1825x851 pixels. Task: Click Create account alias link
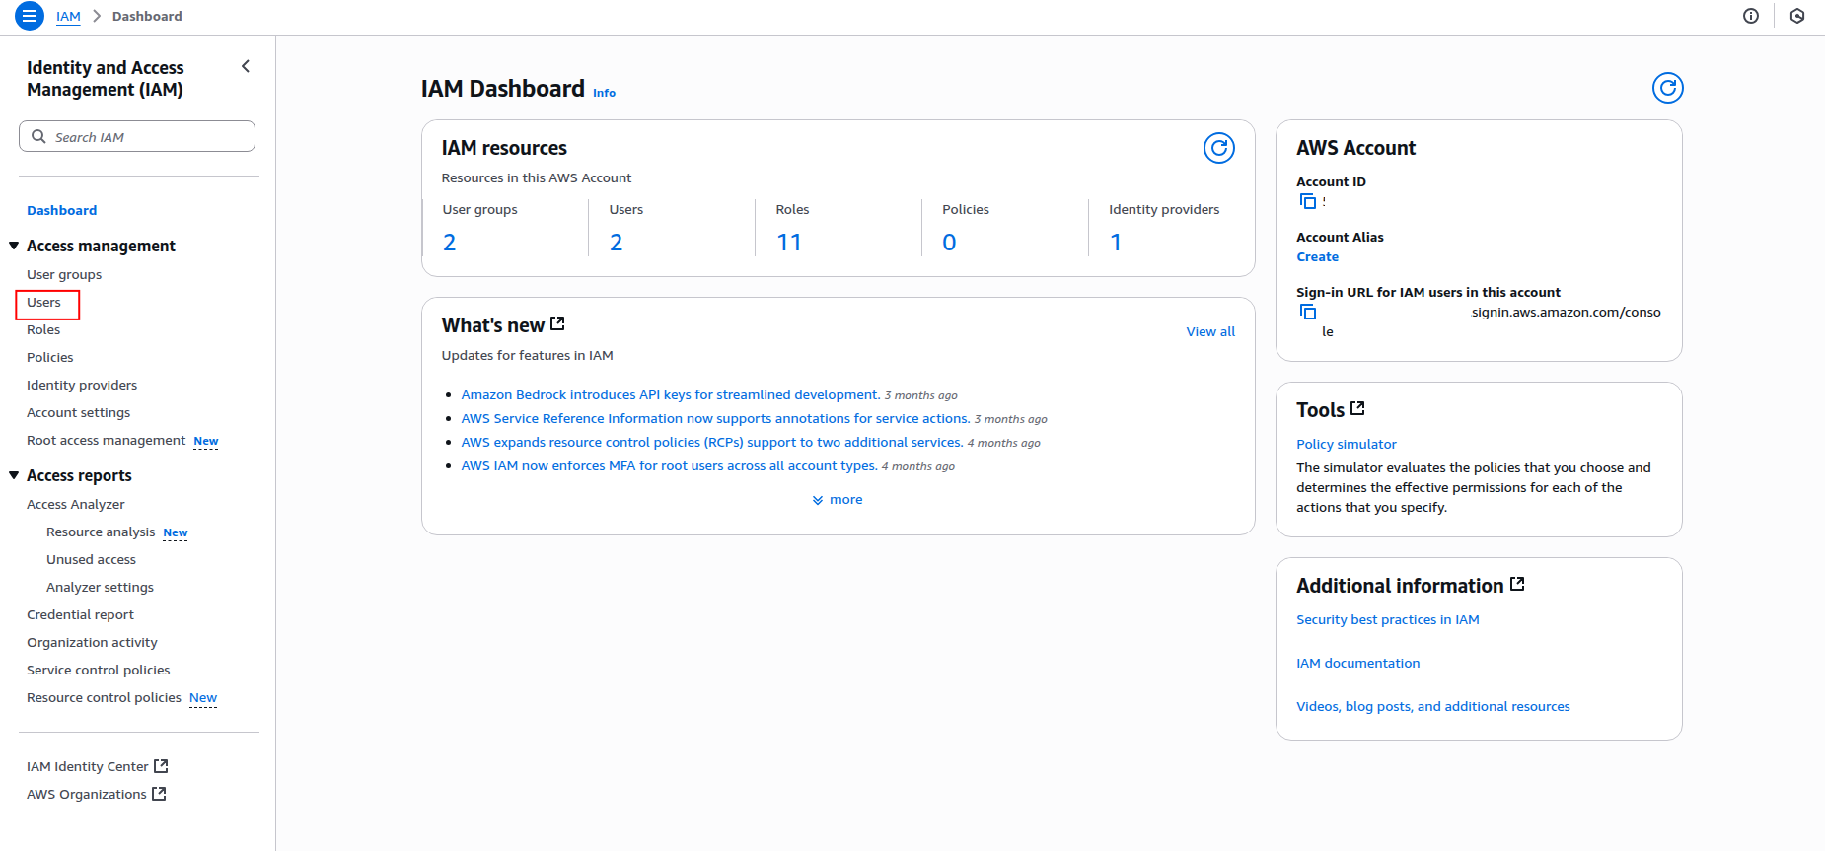tap(1317, 257)
